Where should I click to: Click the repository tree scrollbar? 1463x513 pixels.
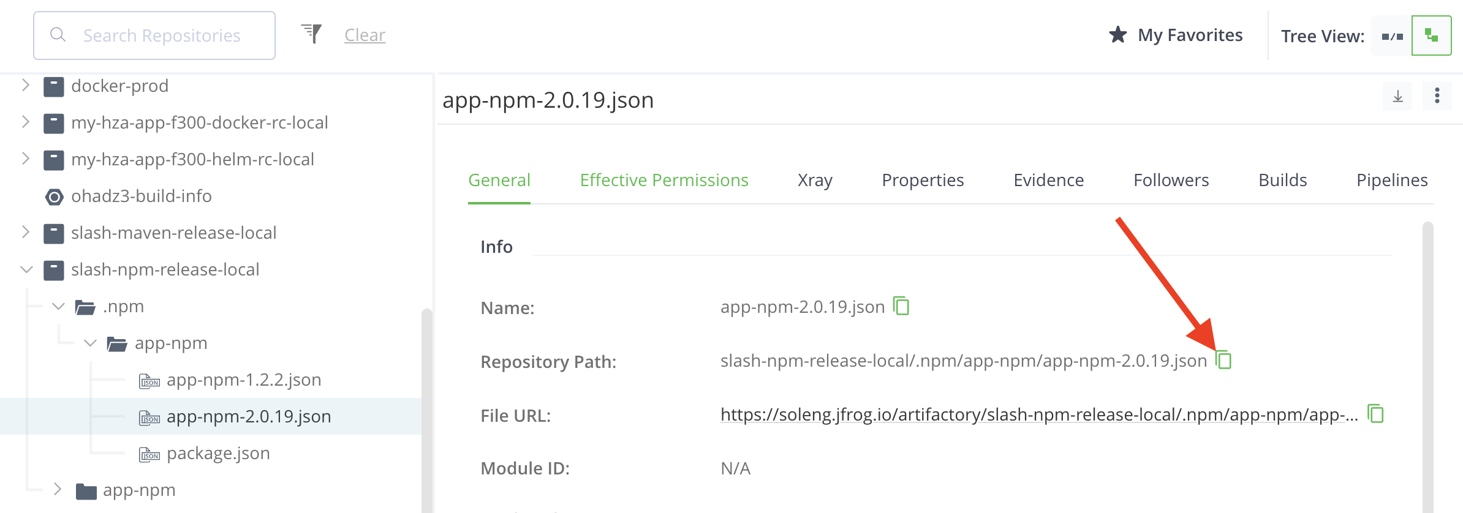point(426,410)
